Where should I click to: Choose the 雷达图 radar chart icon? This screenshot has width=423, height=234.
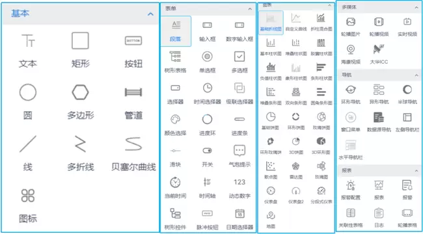point(295,166)
